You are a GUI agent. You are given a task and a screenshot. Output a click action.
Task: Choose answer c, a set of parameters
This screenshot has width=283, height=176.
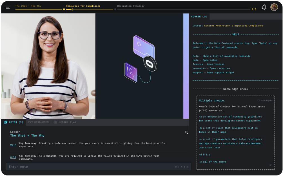click(x=230, y=143)
